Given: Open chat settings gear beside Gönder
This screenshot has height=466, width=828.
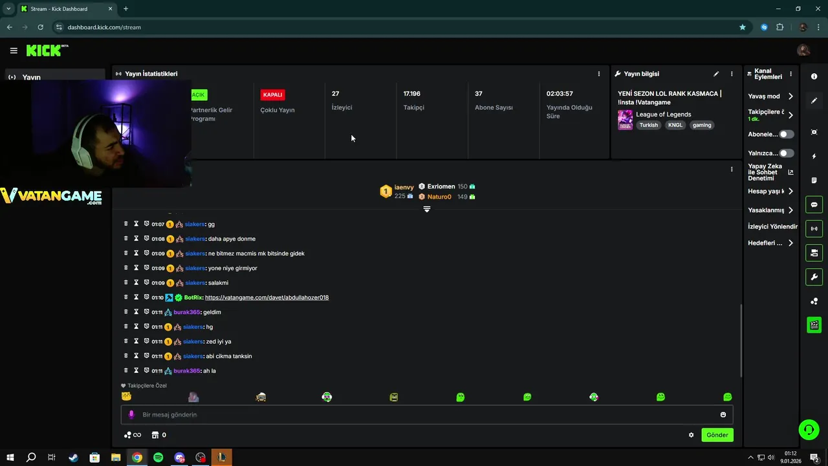Looking at the screenshot, I should click(x=691, y=435).
